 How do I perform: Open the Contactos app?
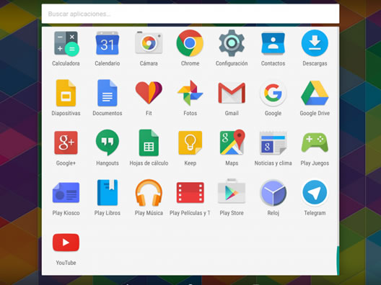(273, 43)
